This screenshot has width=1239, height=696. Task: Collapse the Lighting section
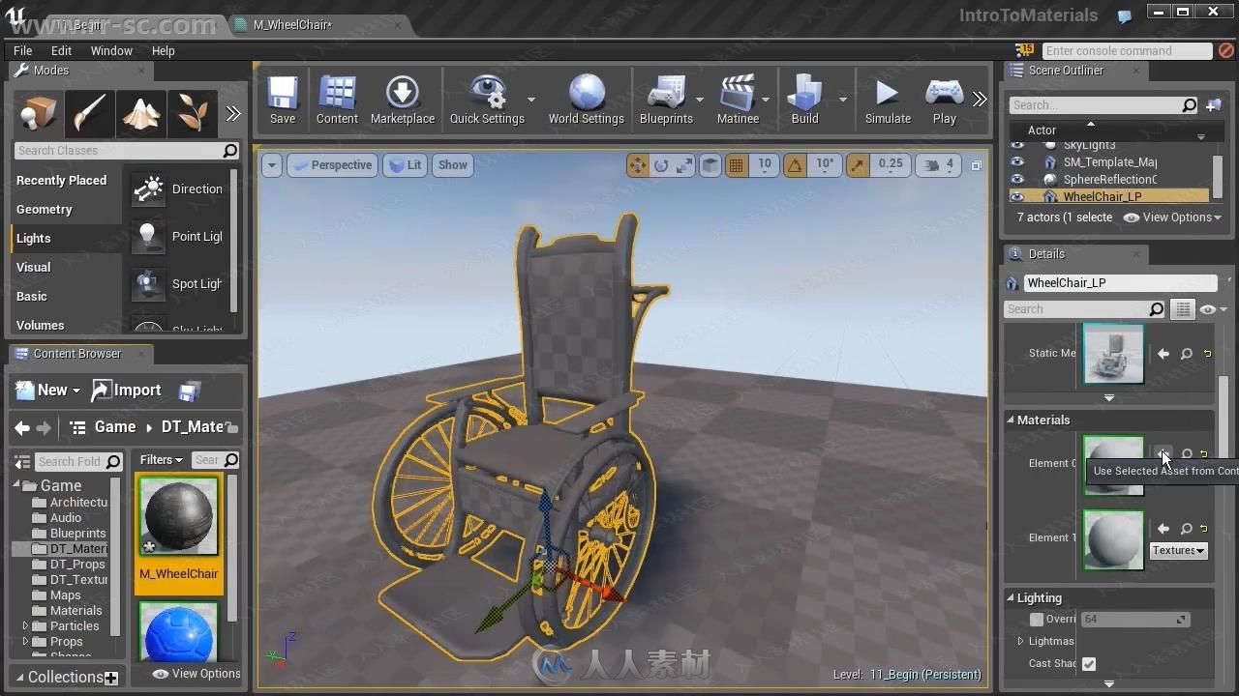point(1011,597)
